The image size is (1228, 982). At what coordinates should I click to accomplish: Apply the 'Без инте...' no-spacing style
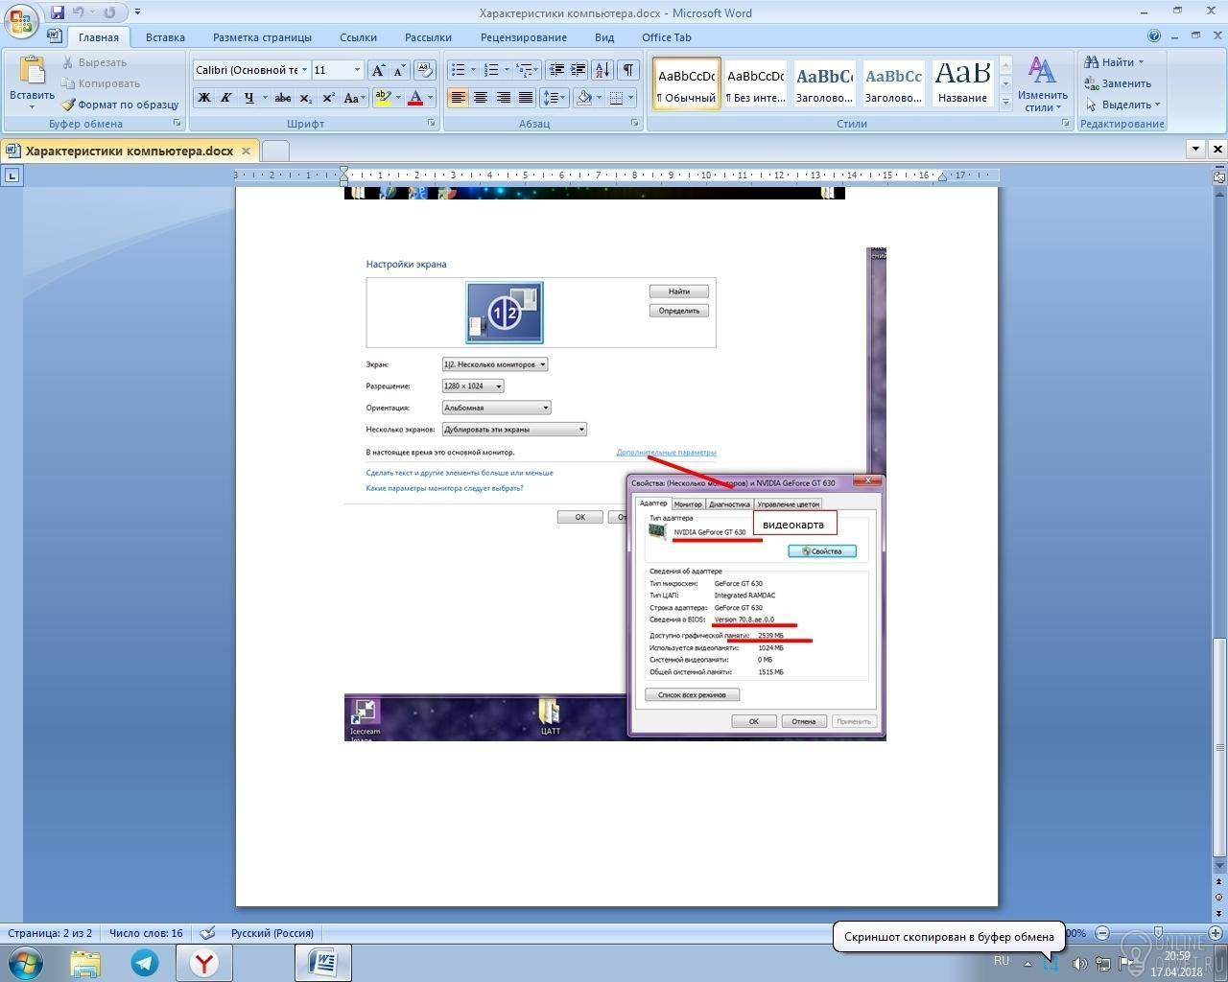click(756, 83)
